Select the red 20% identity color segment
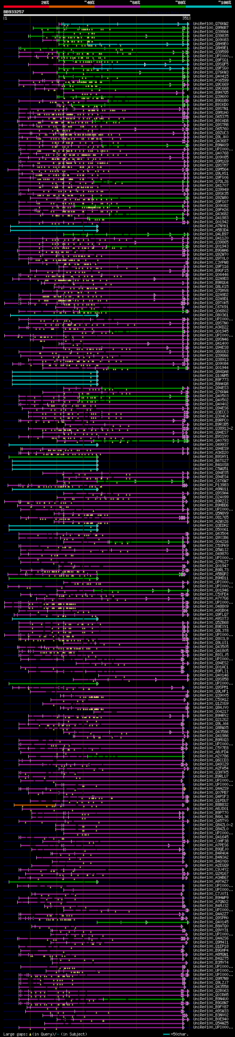Image resolution: width=235 pixels, height=1037 pixels. click(x=26, y=7)
